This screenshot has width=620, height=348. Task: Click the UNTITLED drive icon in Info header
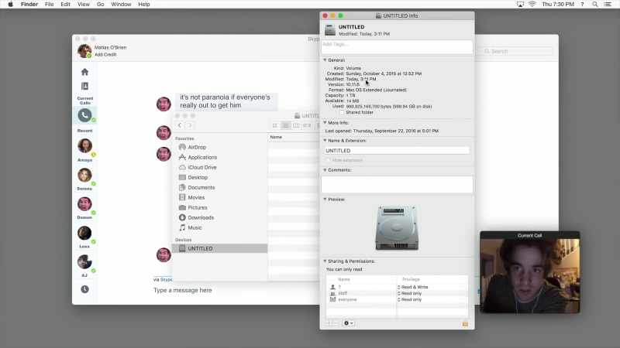(x=330, y=30)
